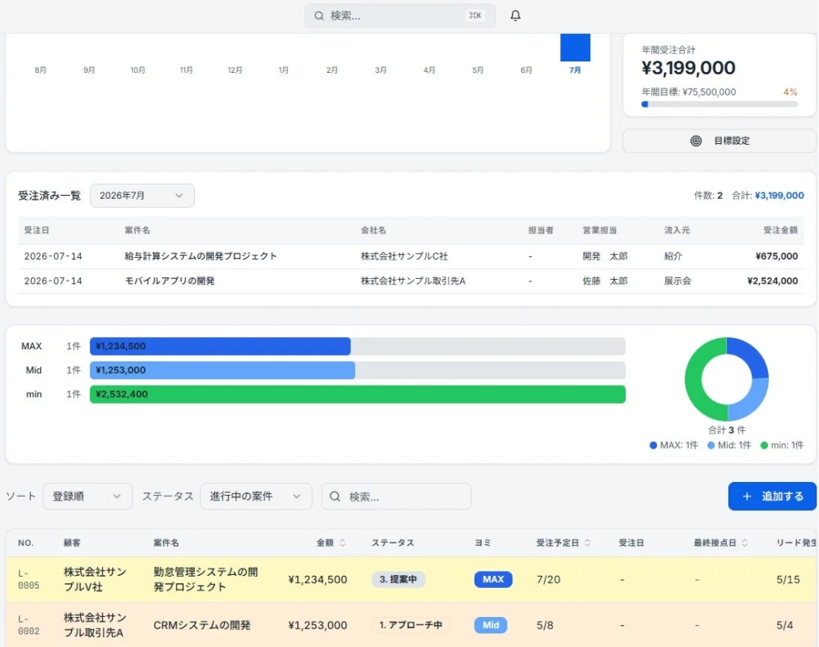Sort by 受注予定日 column arrows
The height and width of the screenshot is (647, 819).
point(588,543)
